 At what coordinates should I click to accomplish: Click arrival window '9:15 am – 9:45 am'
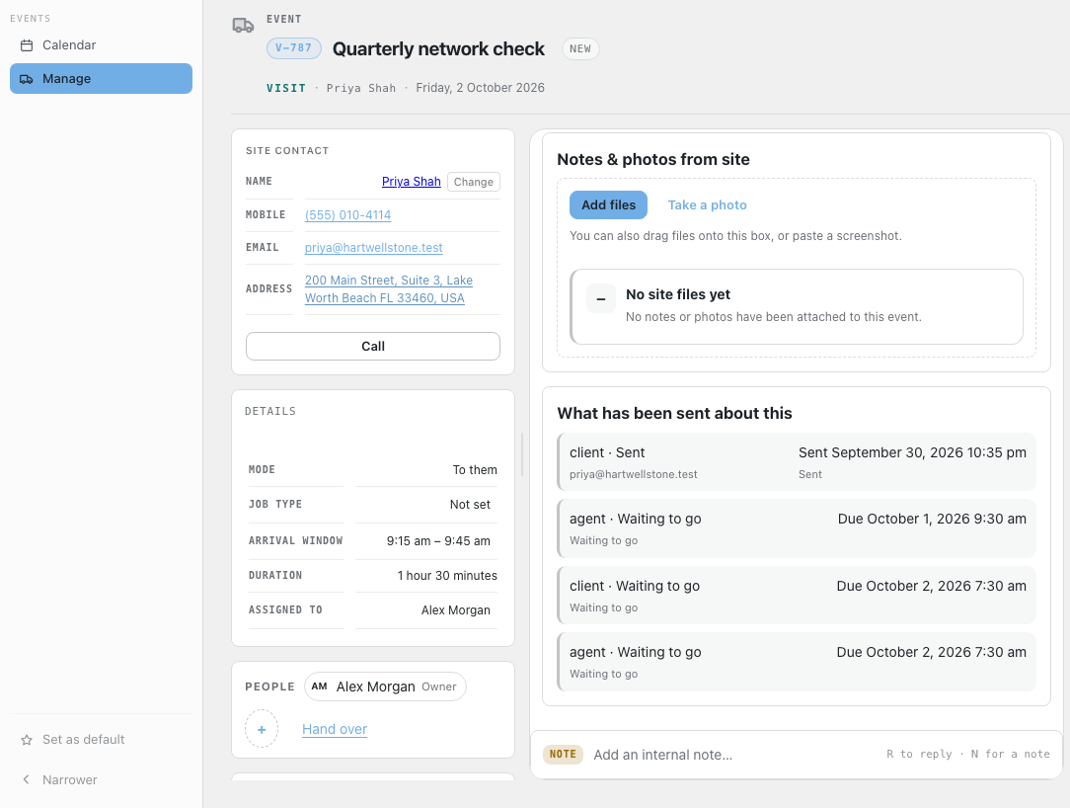(x=438, y=541)
